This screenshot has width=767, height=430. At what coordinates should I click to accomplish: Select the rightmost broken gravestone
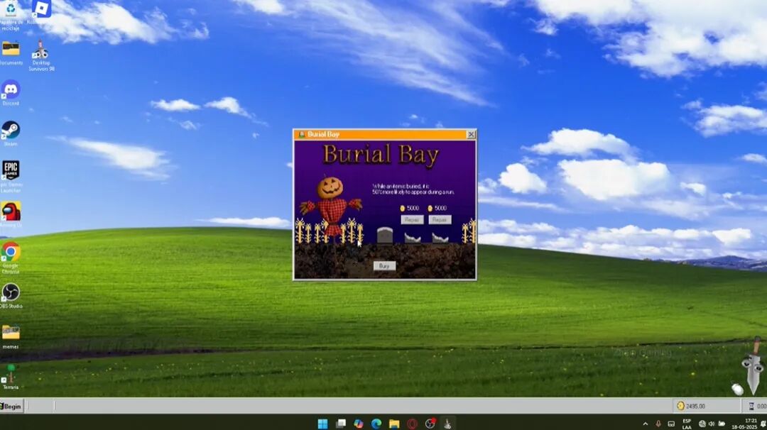pos(440,238)
